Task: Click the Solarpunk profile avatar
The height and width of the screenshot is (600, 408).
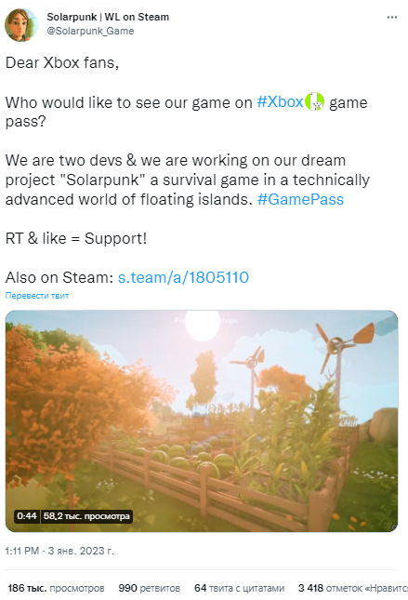Action: tap(21, 25)
